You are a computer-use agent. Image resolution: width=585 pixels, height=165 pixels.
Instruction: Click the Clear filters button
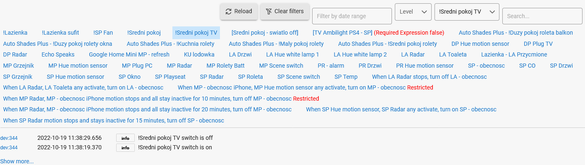tap(285, 12)
